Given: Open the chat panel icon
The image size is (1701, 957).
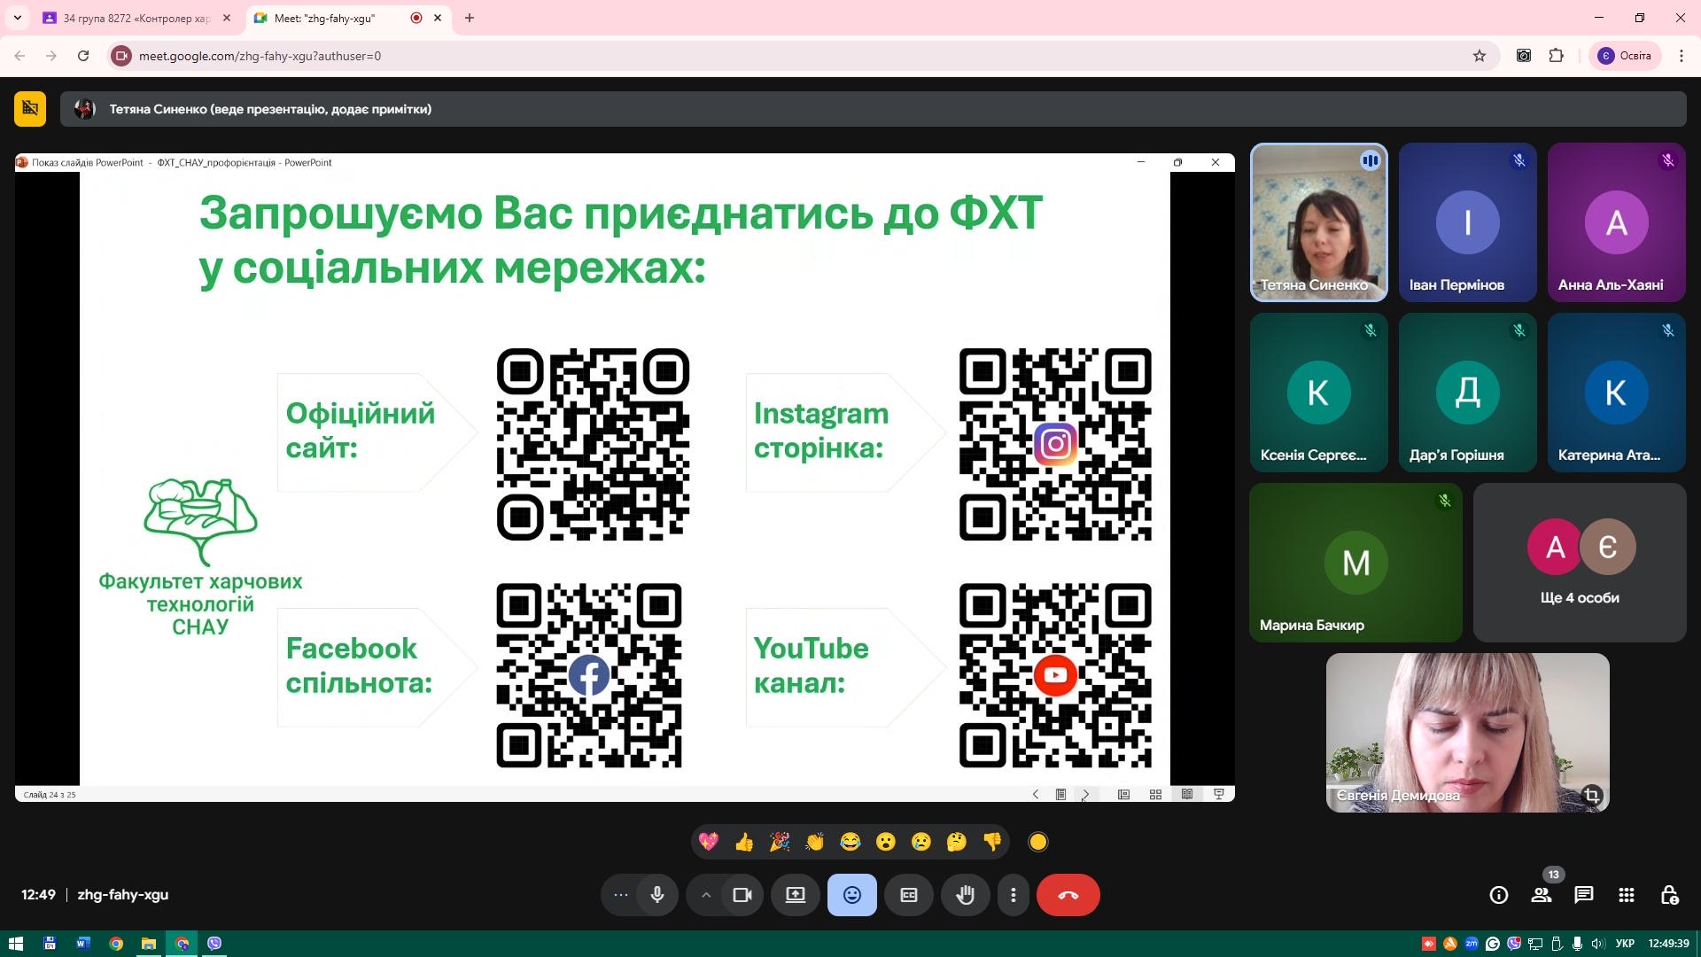Looking at the screenshot, I should click(x=1583, y=895).
